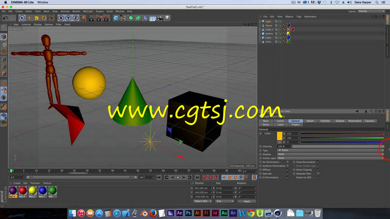Open the array modeling objects icon

(138, 18)
